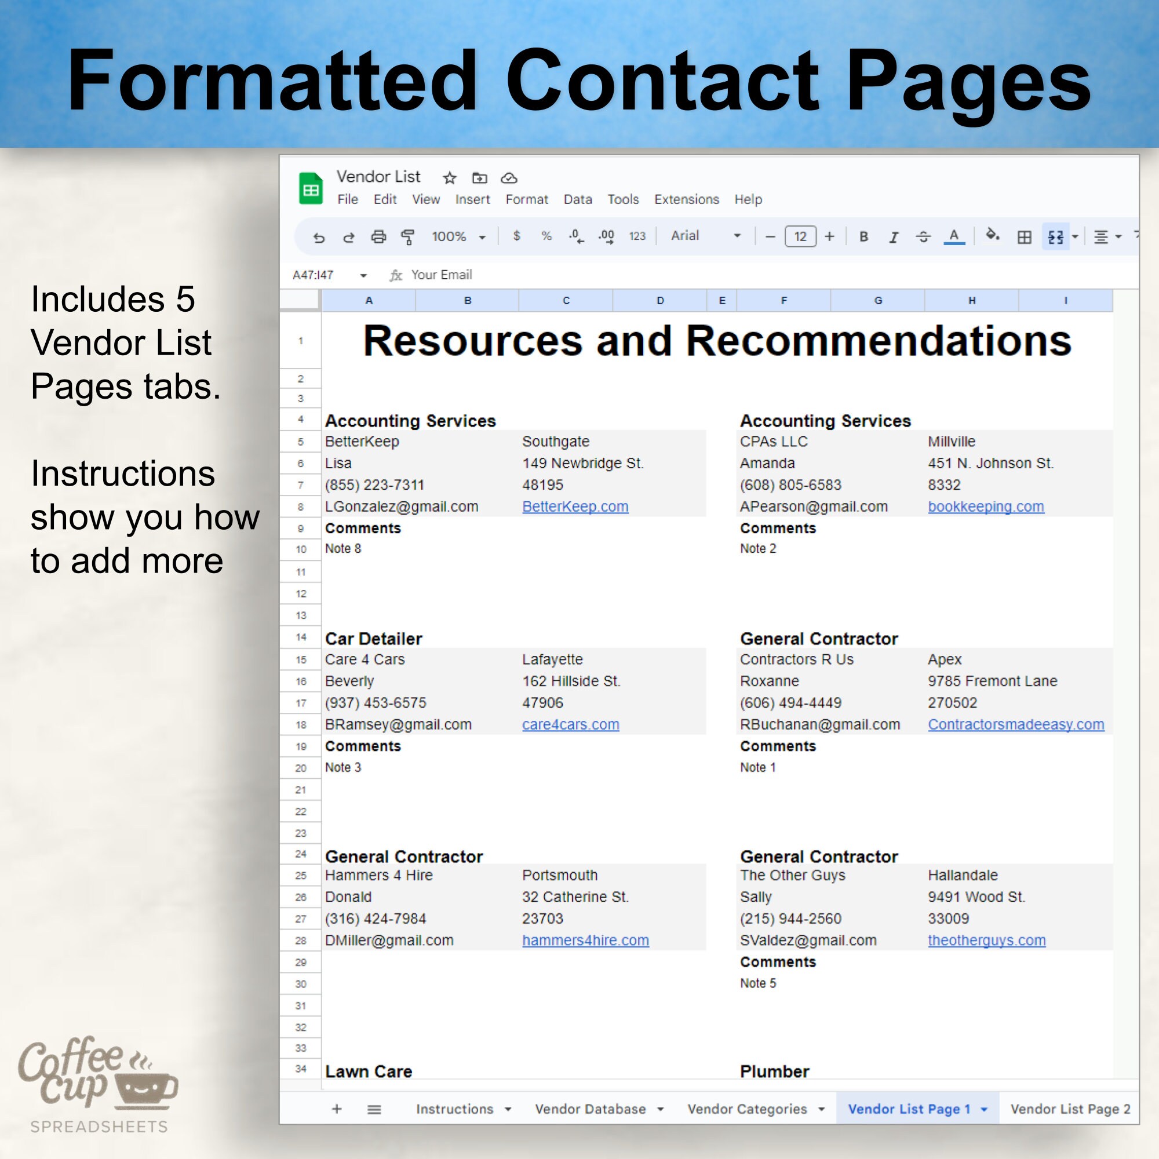Switch to the Vendor Database tab
The width and height of the screenshot is (1159, 1159).
click(591, 1109)
